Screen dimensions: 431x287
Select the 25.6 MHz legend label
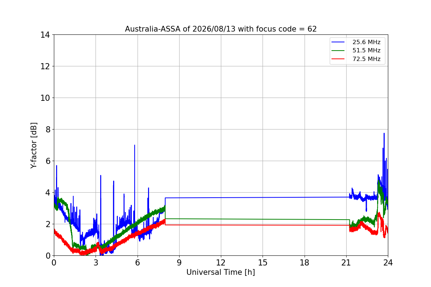366,42
